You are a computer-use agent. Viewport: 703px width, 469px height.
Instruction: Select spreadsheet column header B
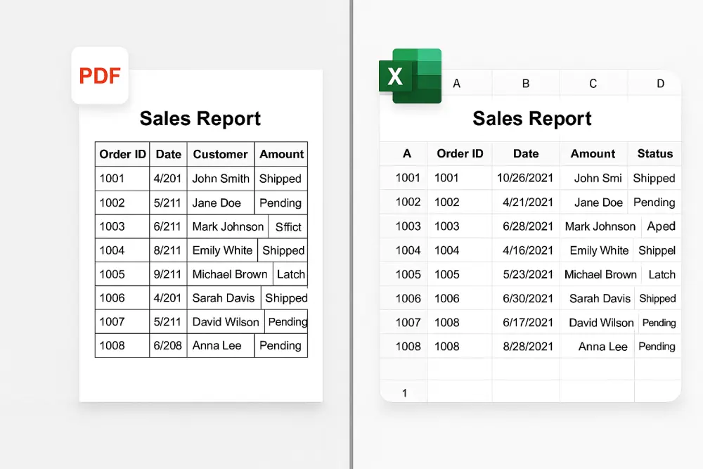(x=525, y=83)
